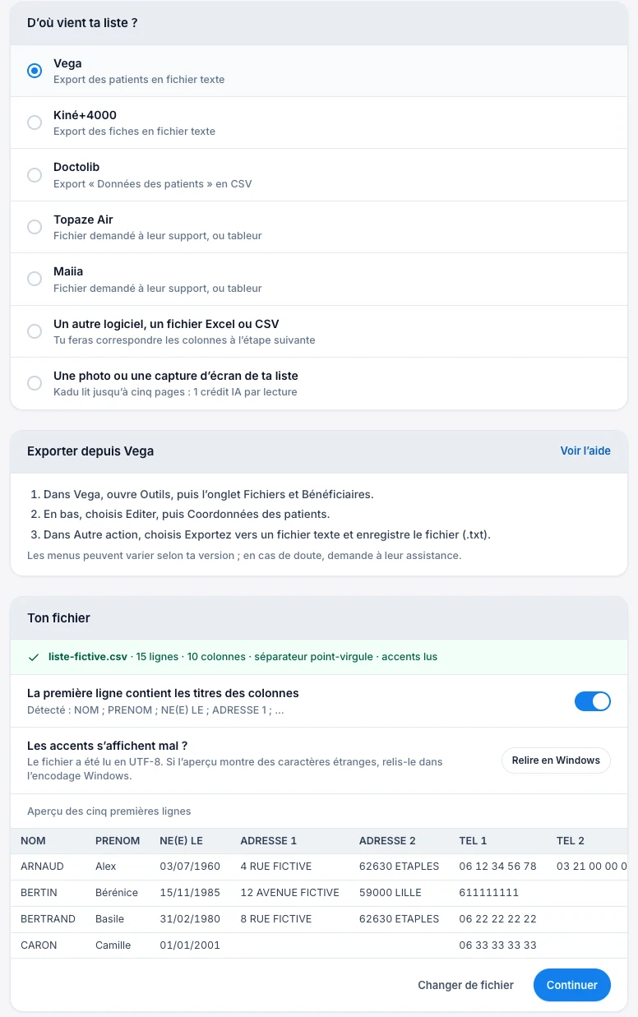Choose Kiné+4000 as list source
638x1017 pixels.
[35, 123]
